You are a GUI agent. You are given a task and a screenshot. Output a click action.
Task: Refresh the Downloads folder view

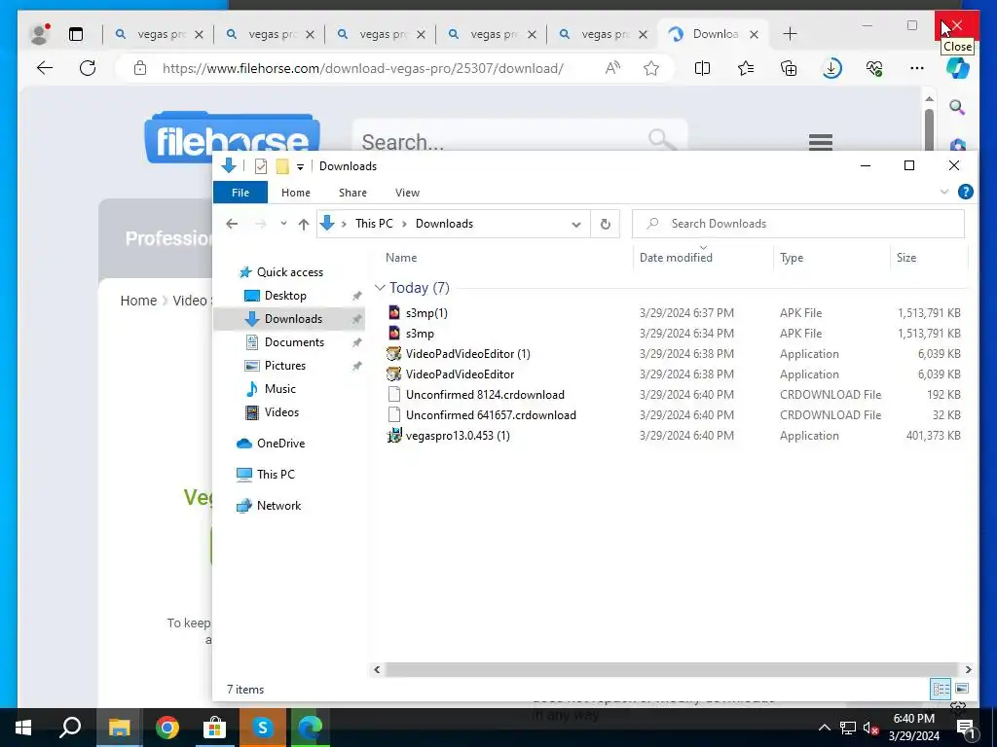pyautogui.click(x=606, y=224)
